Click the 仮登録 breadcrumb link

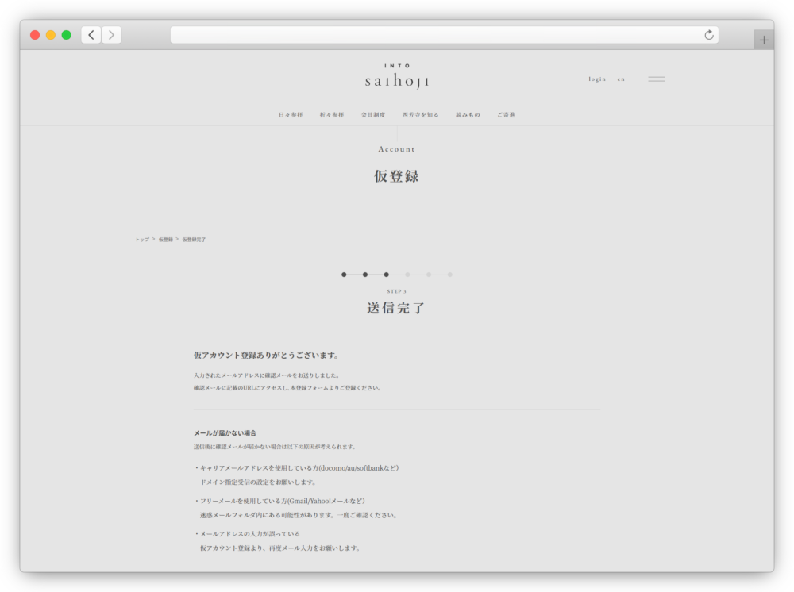pos(165,239)
